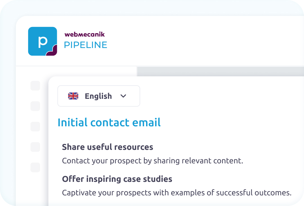
Task: Open the English language label in the selector
Action: click(x=98, y=96)
